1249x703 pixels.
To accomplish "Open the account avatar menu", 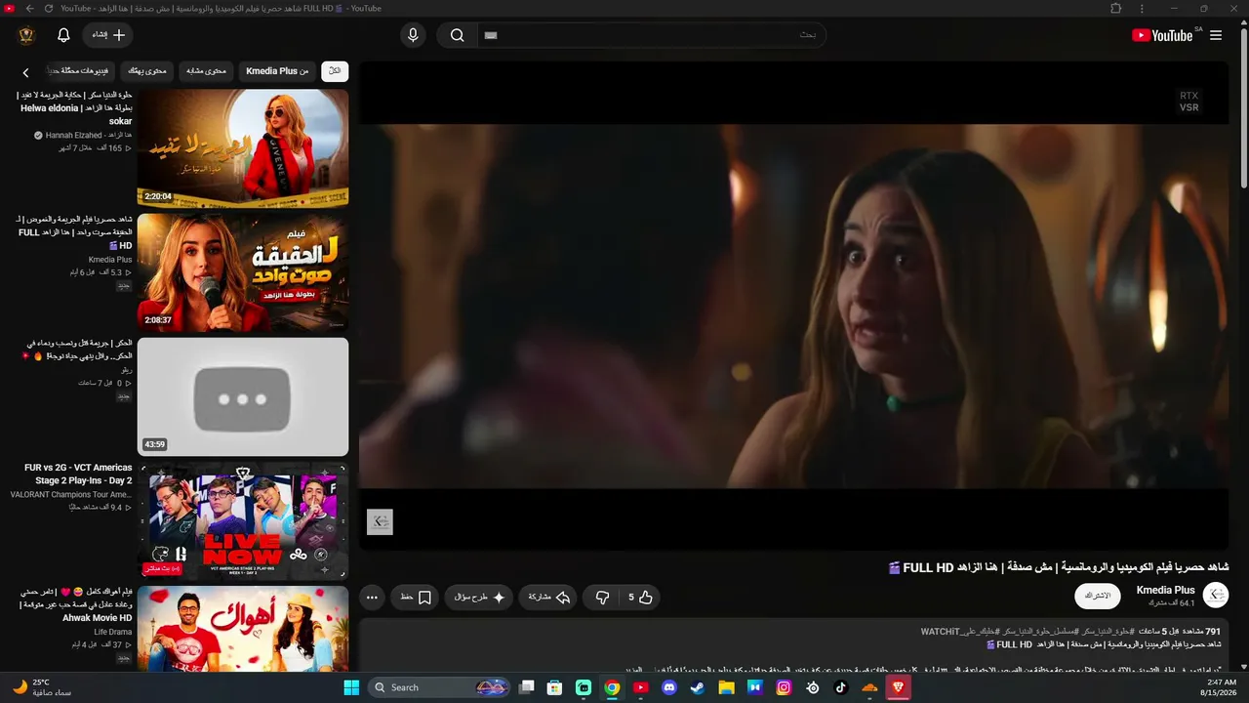I will [26, 35].
